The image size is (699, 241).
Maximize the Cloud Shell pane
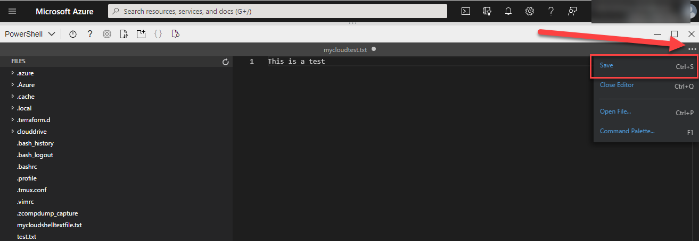coord(675,34)
